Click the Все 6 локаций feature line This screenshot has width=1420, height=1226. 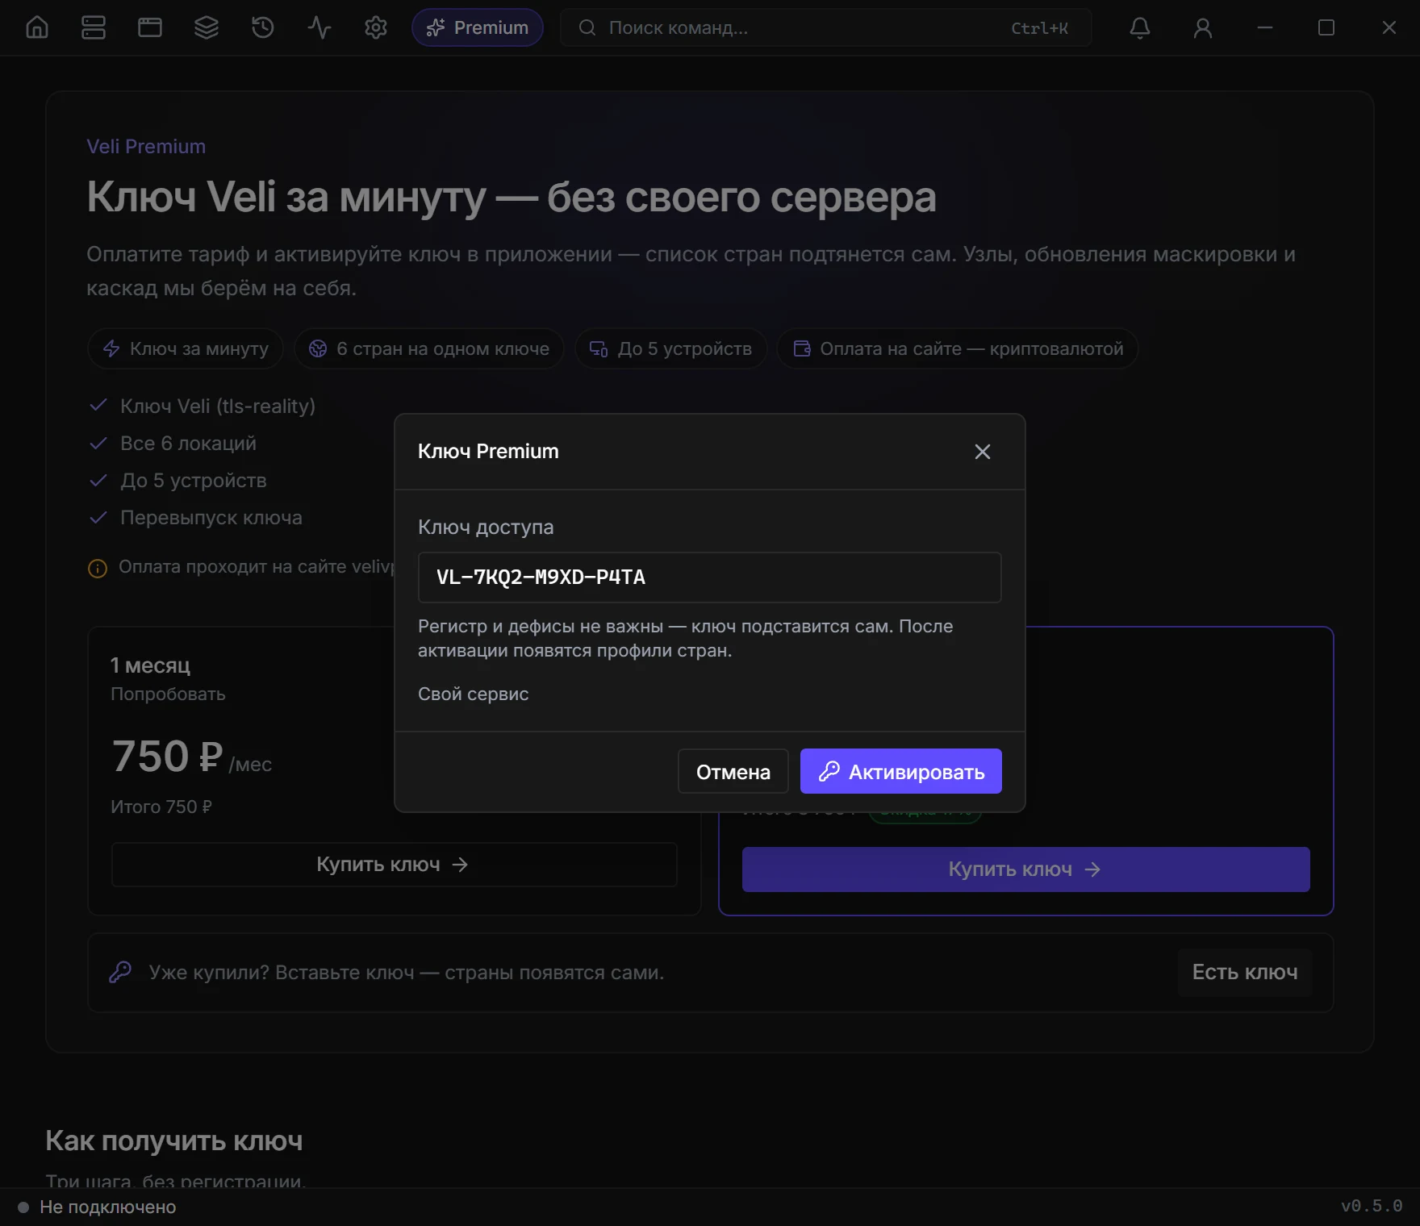188,443
